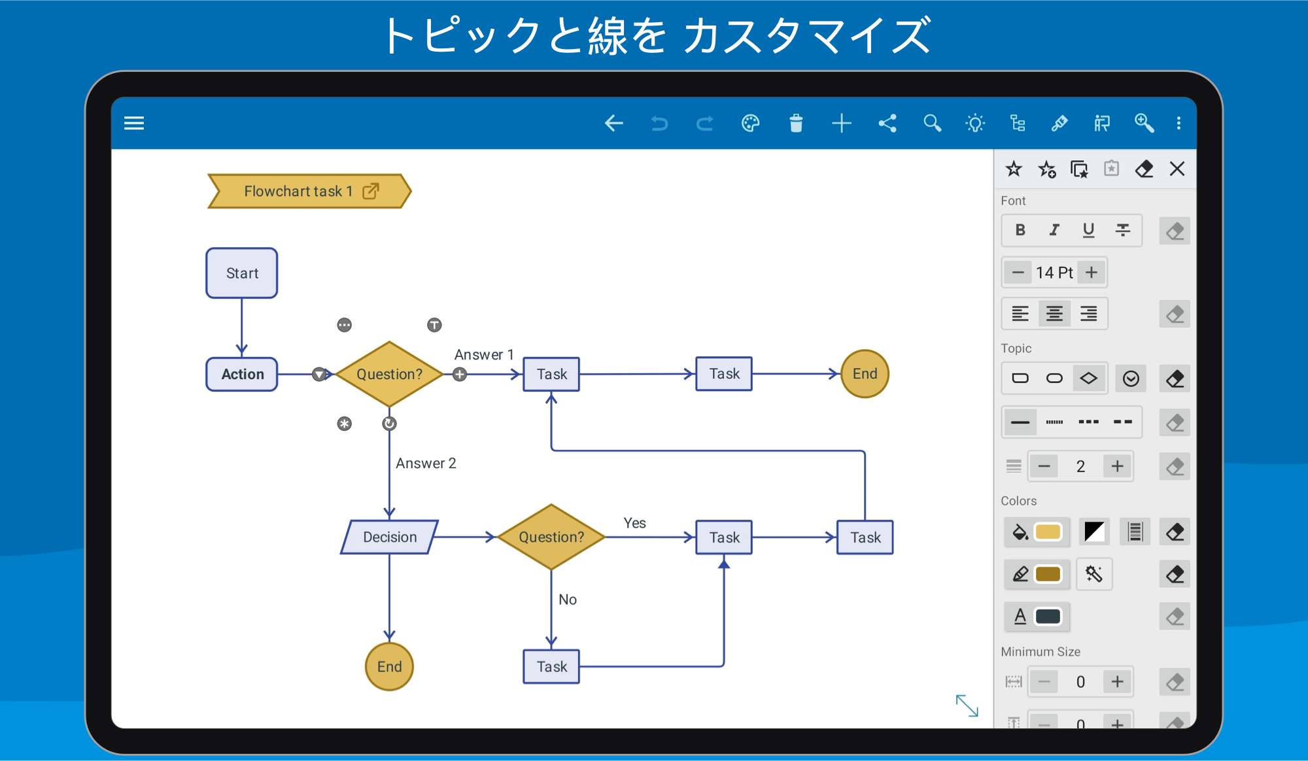1308x761 pixels.
Task: Open the layout arrangement icon
Action: click(x=1102, y=123)
